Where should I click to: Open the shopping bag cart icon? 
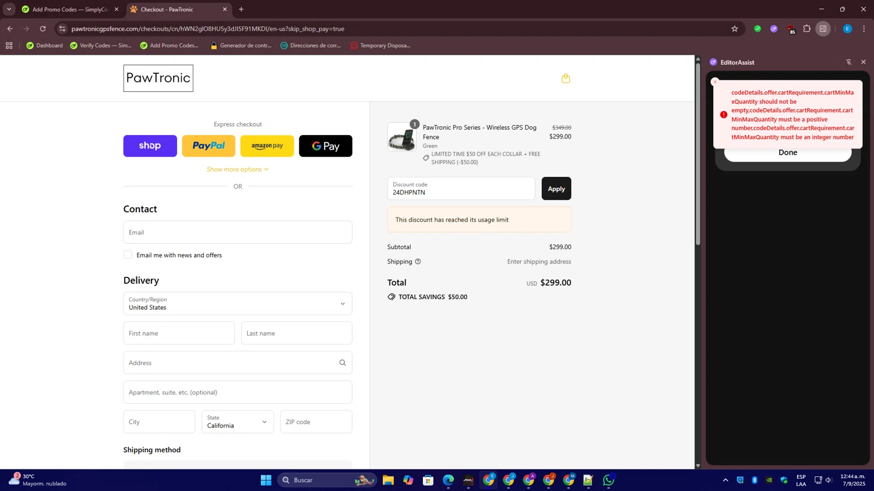(565, 79)
